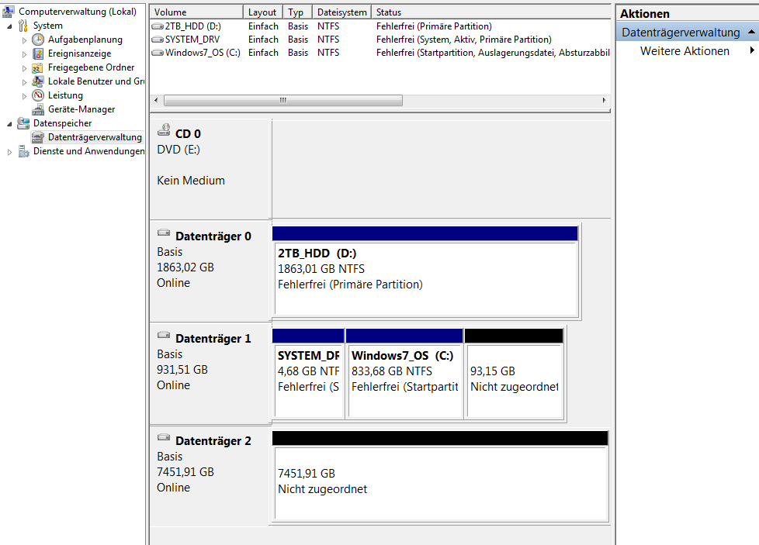Click the Datenträger 2 disk icon
759x545 pixels.
(x=164, y=437)
